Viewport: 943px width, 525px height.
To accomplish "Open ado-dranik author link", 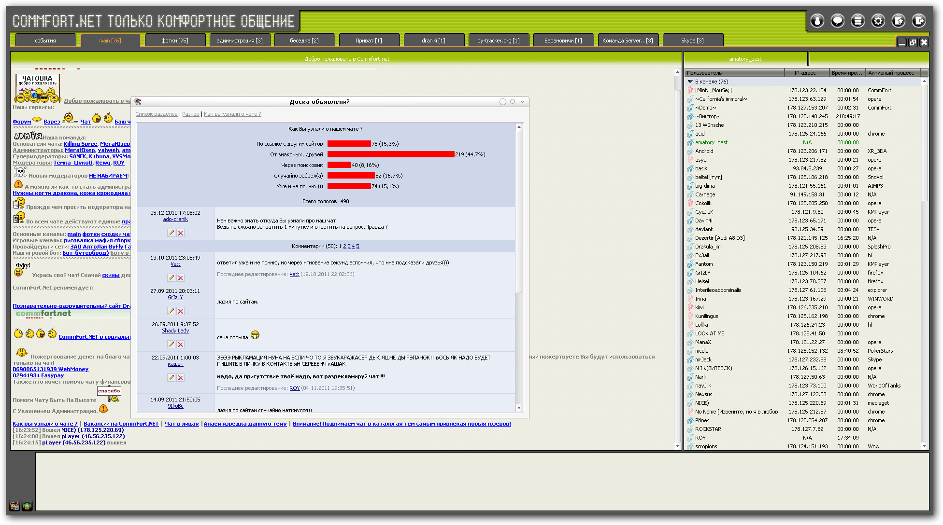I will tap(175, 219).
